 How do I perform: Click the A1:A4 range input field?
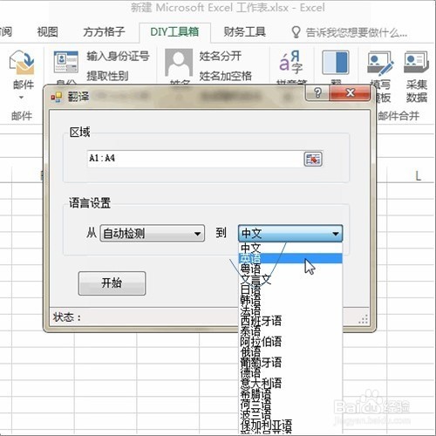point(194,159)
